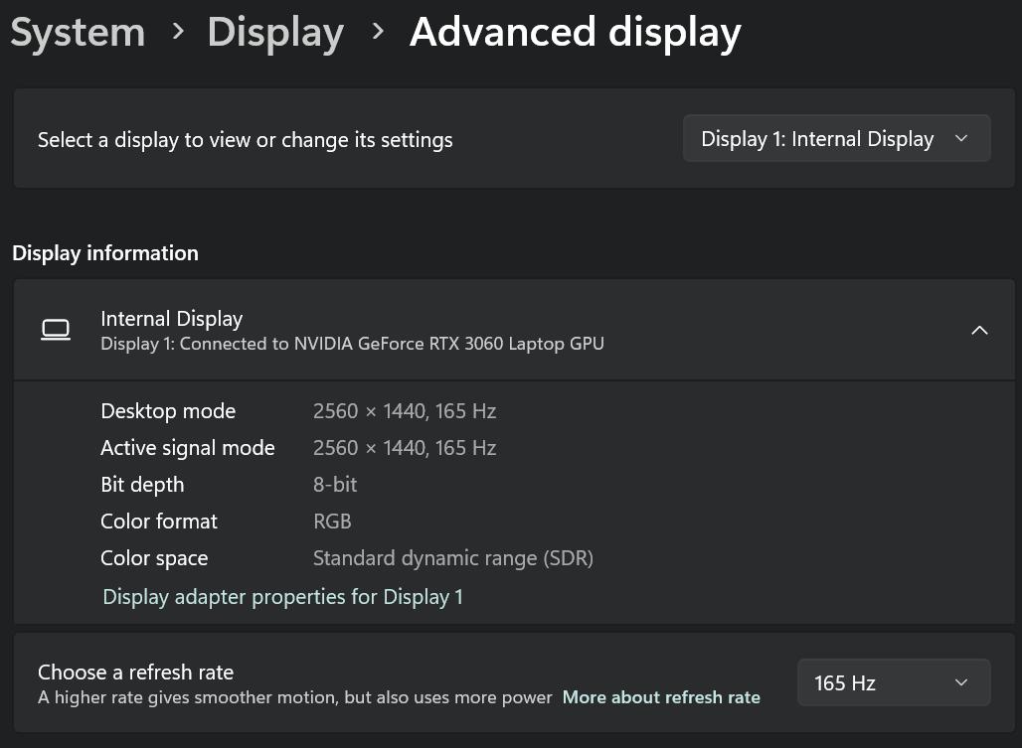Click the NVIDIA GeForce RTX 3060 connection subtitle
Image resolution: width=1022 pixels, height=748 pixels.
[352, 344]
